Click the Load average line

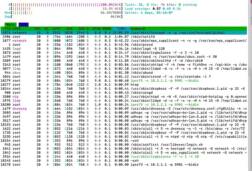[x=153, y=9]
